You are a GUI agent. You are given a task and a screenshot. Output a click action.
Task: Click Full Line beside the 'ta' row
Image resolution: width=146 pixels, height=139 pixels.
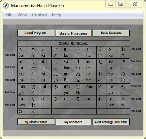10,67
